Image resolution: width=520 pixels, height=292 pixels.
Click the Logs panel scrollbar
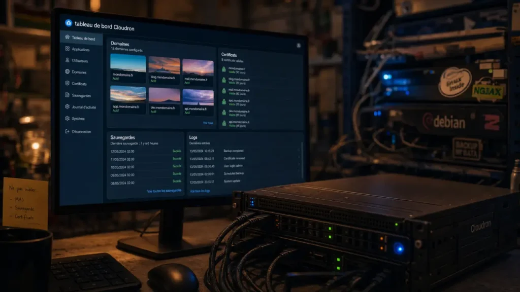click(x=302, y=161)
